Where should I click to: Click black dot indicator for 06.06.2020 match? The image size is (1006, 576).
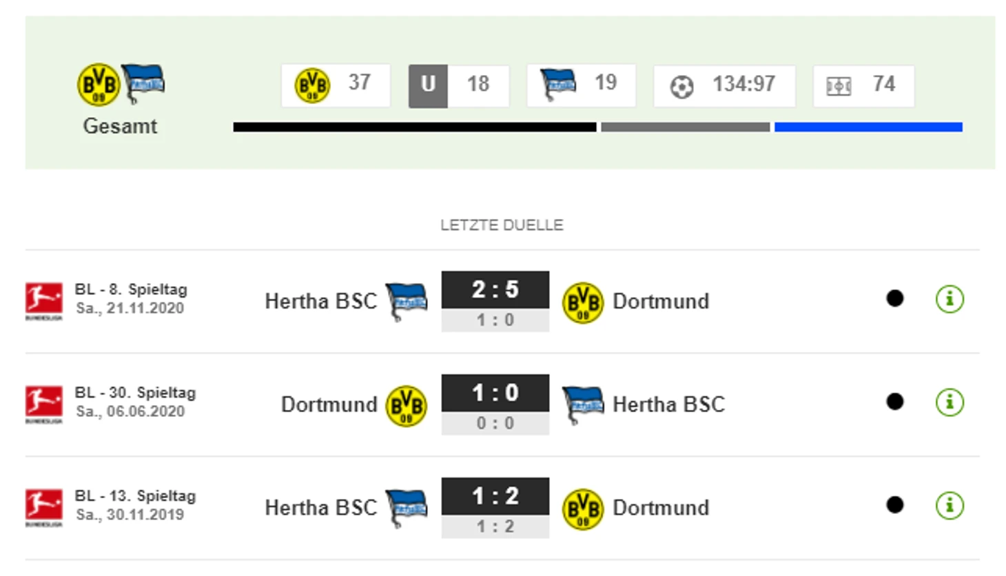coord(895,402)
